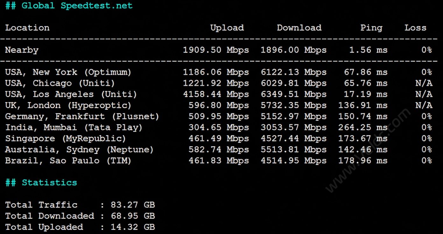Select the USA, Los Angeles (Uniti) line
443x234 pixels.
[x=219, y=94]
